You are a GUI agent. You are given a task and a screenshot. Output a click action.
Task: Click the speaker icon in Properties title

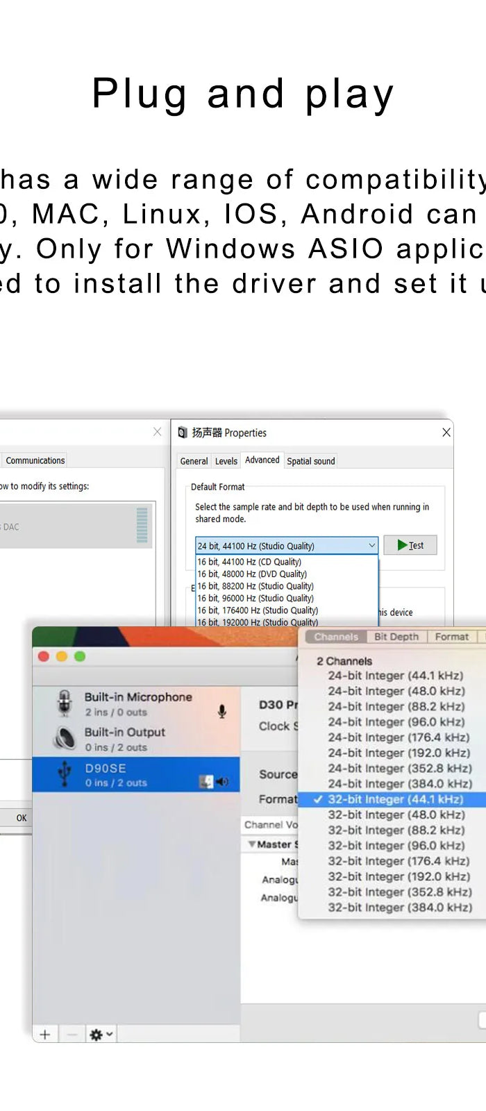(x=183, y=433)
